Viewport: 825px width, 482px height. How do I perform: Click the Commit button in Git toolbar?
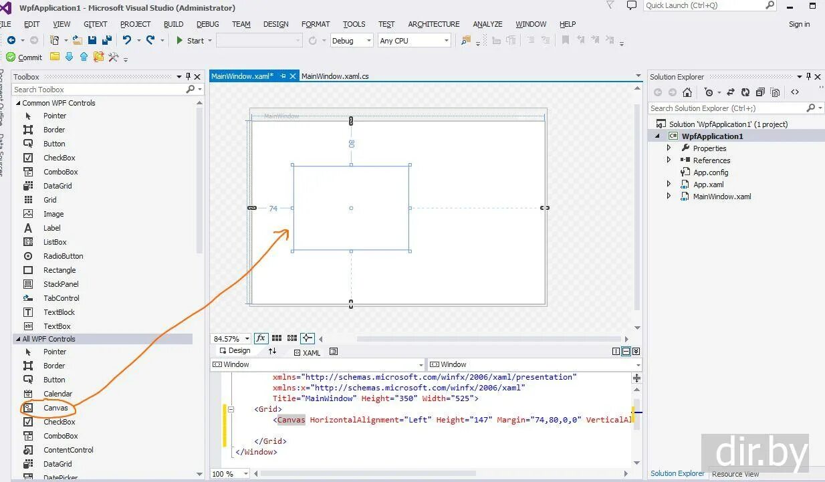point(24,57)
